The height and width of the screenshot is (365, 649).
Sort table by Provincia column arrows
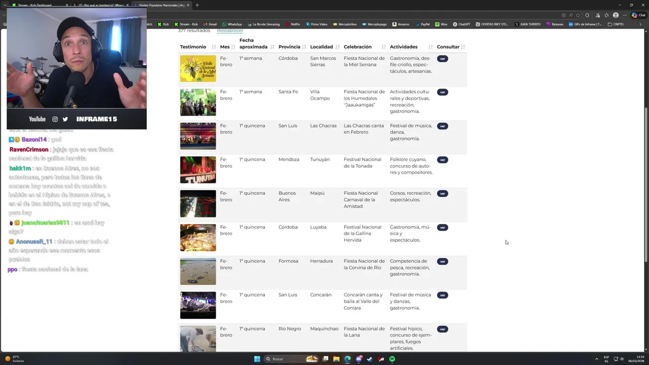pyautogui.click(x=304, y=47)
